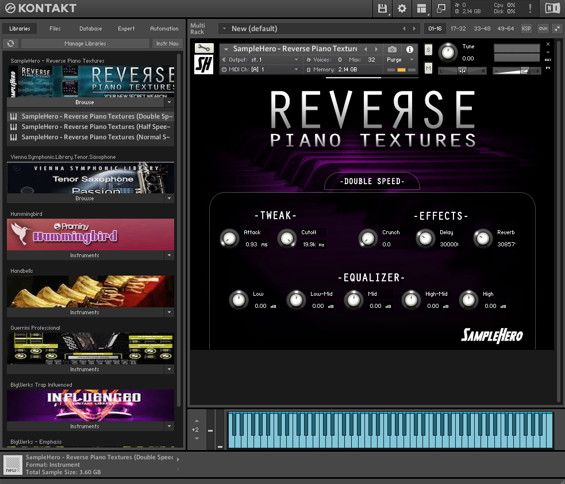Open the workspace panel layout icon
This screenshot has height=484, width=565.
[421, 8]
